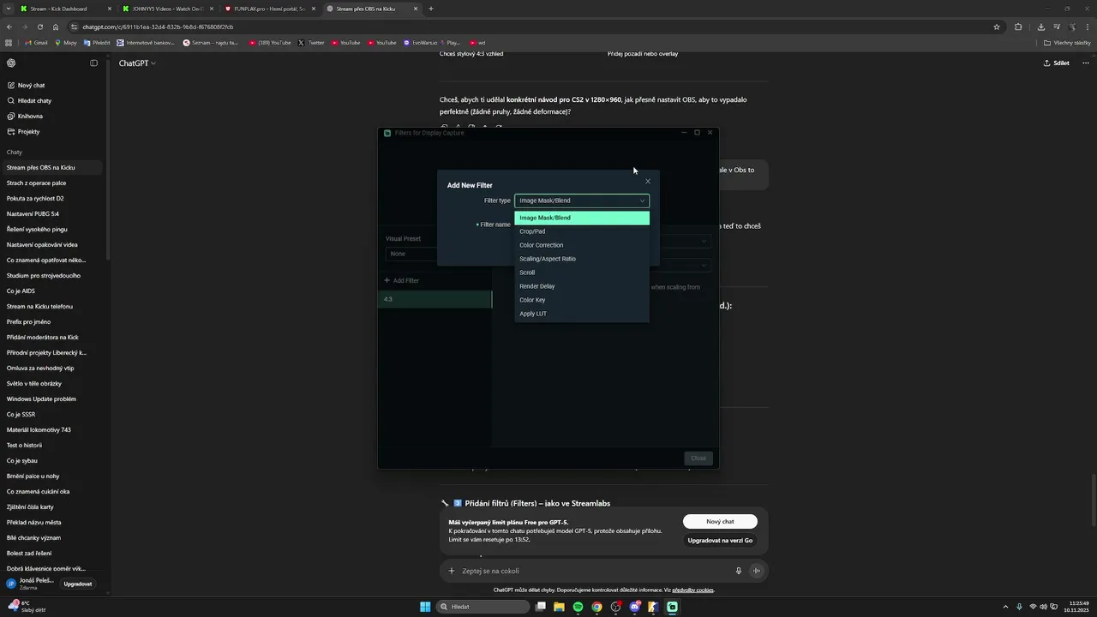Reload the browser page

coord(39,27)
